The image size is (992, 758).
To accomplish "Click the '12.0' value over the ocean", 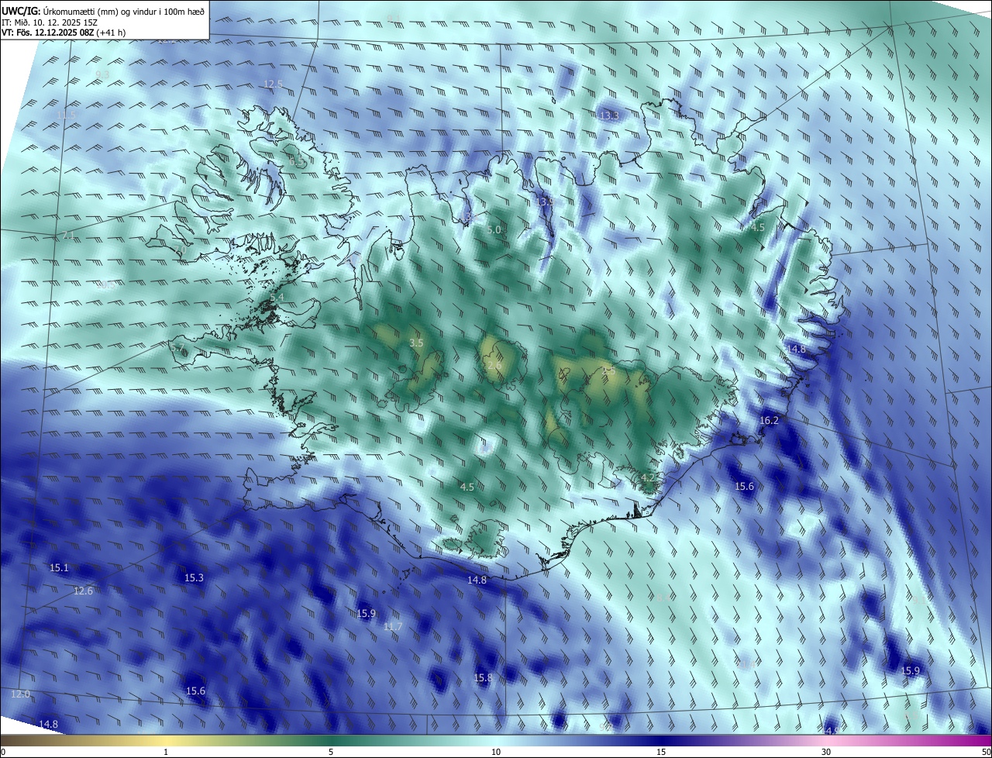I will (x=20, y=694).
